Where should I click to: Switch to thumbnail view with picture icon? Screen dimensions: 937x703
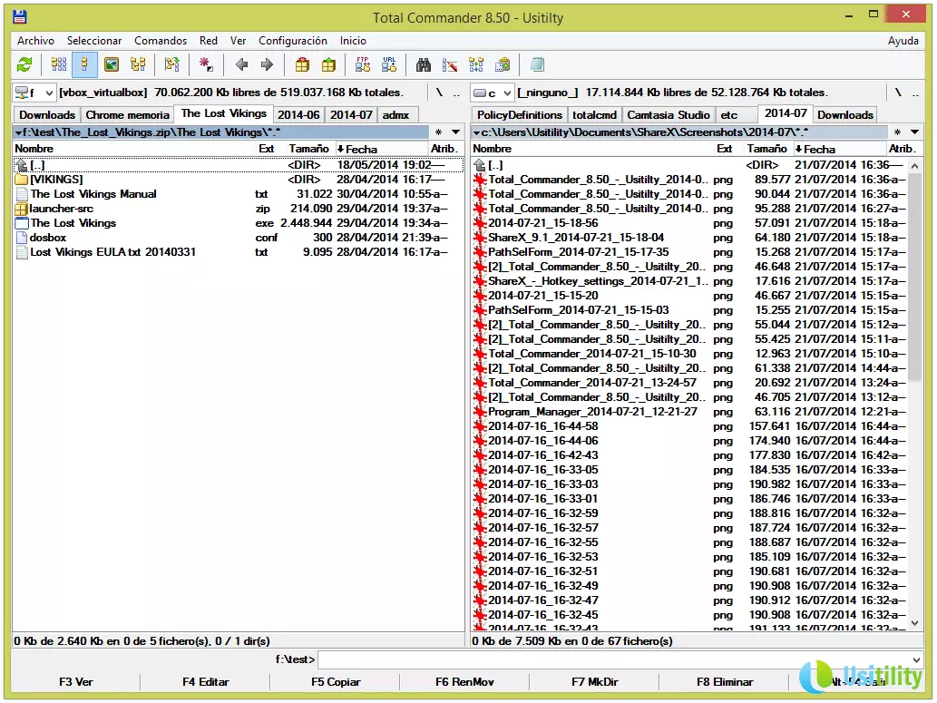pos(111,64)
